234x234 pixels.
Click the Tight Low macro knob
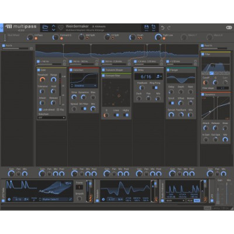pos(158,37)
